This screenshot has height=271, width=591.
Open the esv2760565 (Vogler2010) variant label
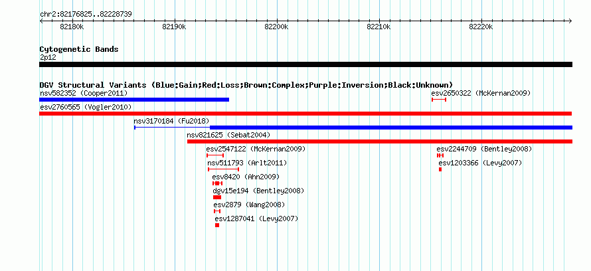pos(86,107)
